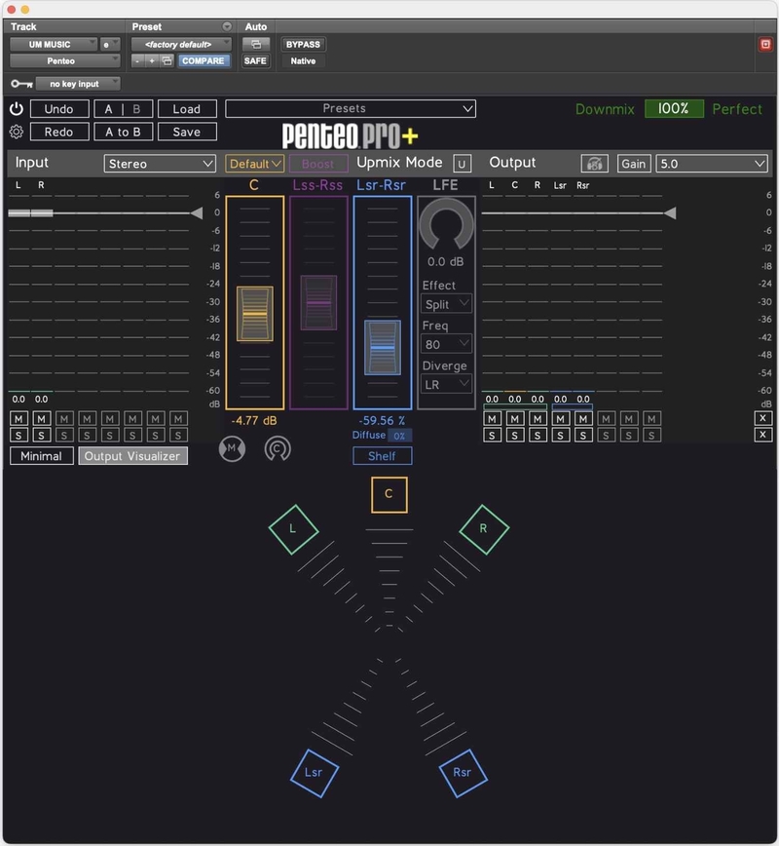Viewport: 779px width, 846px height.
Task: Click the lower X button at far right
Action: [762, 435]
